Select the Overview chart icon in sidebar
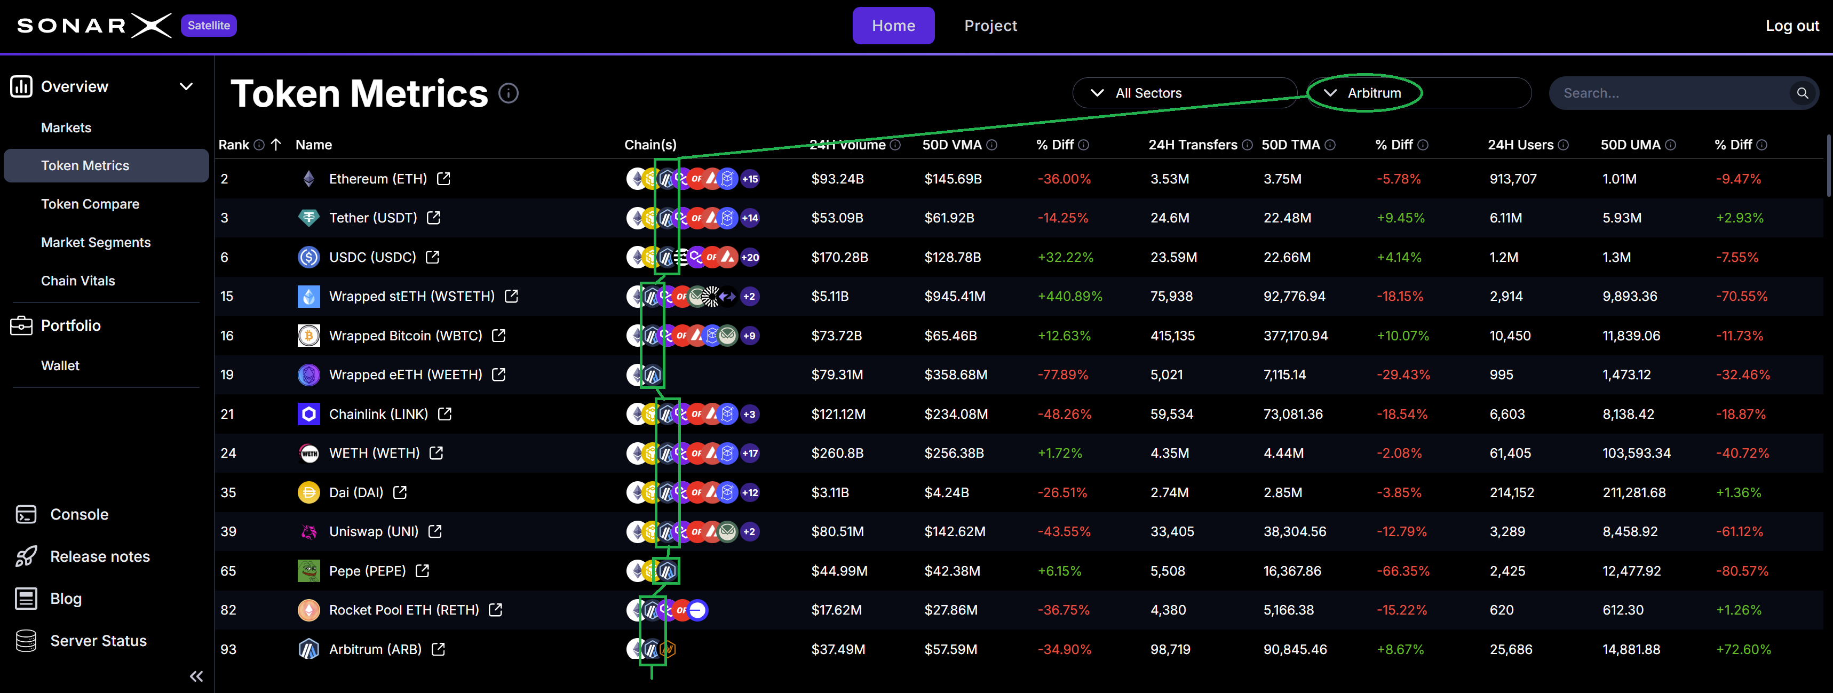1833x693 pixels. pyautogui.click(x=22, y=86)
